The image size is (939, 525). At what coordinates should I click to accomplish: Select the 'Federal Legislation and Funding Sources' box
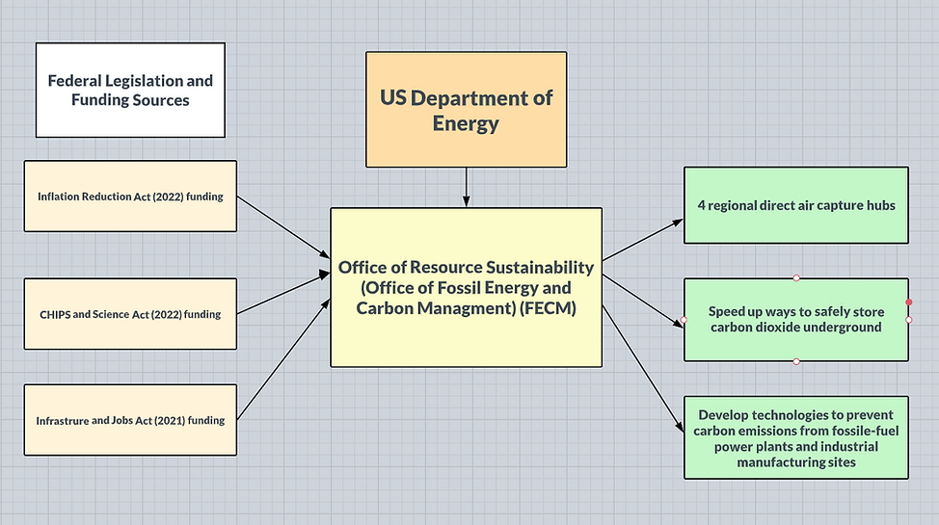(x=130, y=90)
